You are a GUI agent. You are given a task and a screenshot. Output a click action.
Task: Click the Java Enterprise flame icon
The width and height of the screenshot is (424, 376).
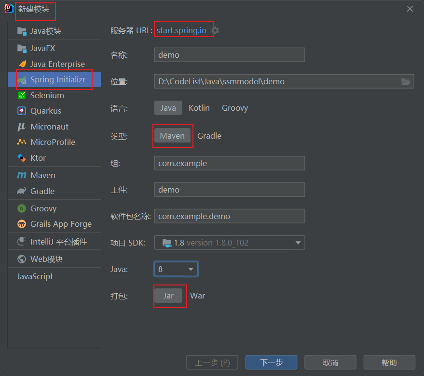point(22,64)
